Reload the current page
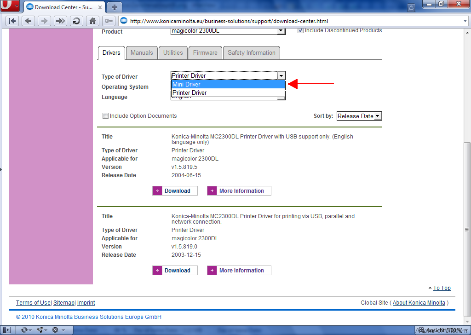Image resolution: width=471 pixels, height=335 pixels. 76,21
